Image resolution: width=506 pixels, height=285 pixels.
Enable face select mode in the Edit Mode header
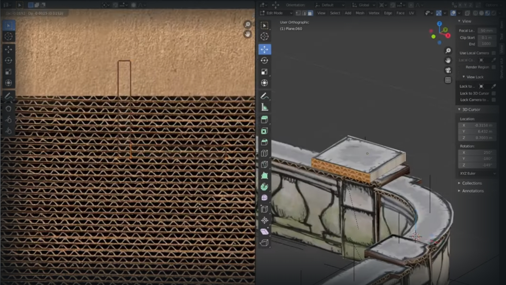(x=310, y=13)
